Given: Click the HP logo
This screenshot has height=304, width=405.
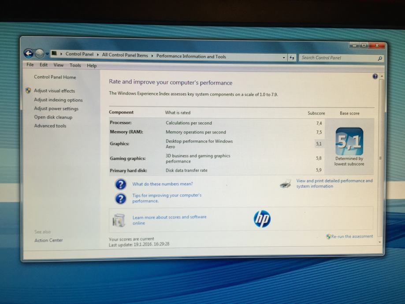Looking at the screenshot, I should click(x=262, y=219).
